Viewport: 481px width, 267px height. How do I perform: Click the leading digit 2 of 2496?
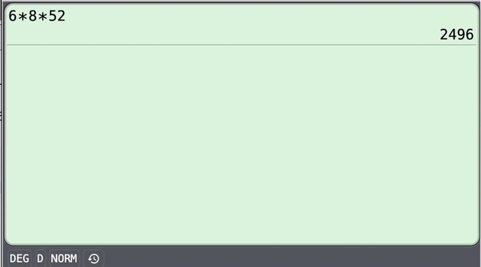(444, 34)
